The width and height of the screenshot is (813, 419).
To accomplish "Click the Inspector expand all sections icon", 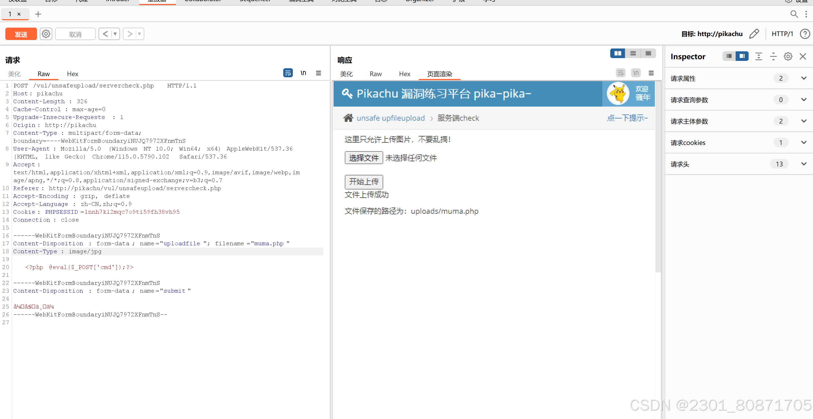I will [x=758, y=56].
